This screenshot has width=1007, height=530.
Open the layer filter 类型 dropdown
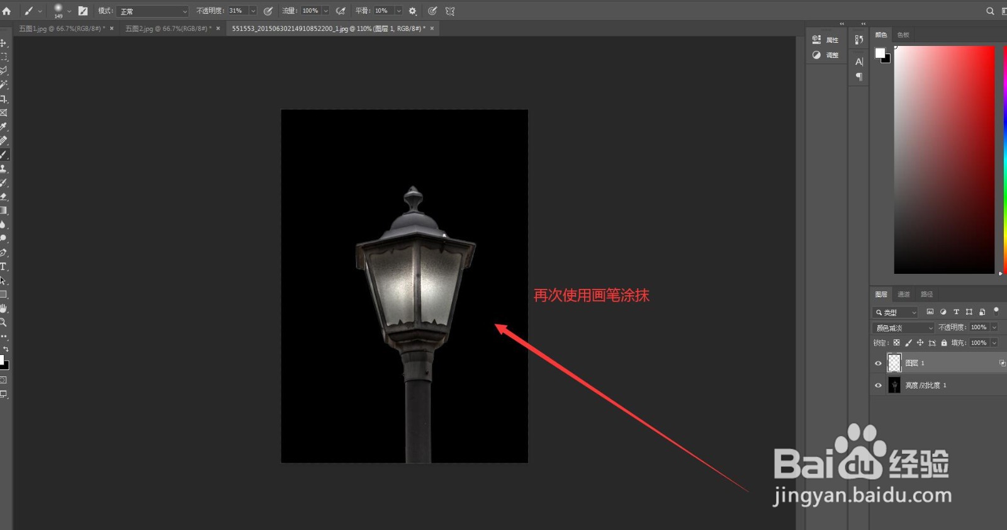click(x=896, y=312)
